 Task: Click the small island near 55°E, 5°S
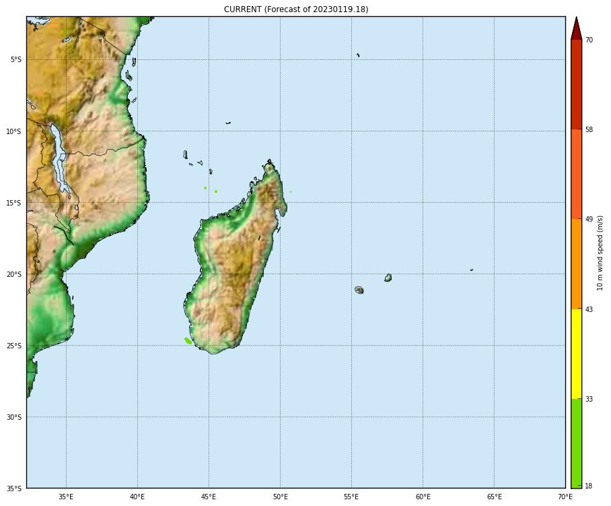coord(358,55)
